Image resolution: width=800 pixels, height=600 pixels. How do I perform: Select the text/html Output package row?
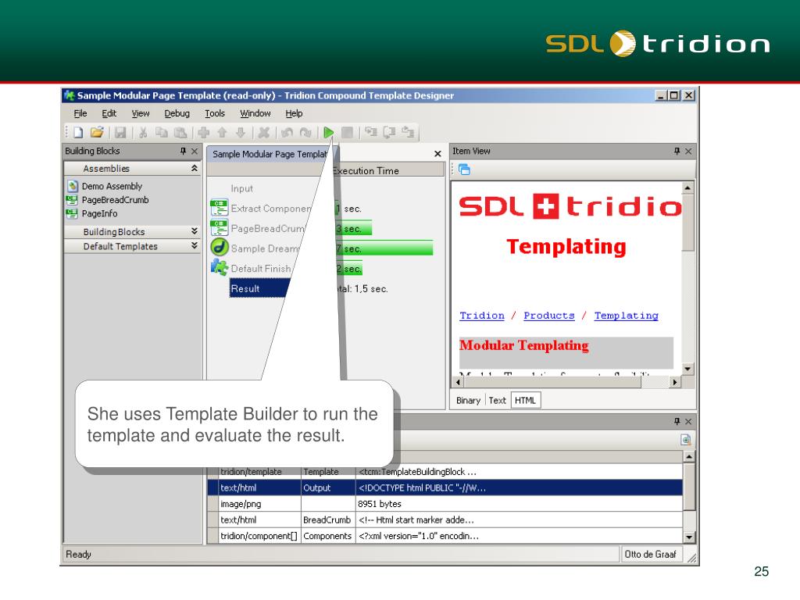pyautogui.click(x=445, y=487)
